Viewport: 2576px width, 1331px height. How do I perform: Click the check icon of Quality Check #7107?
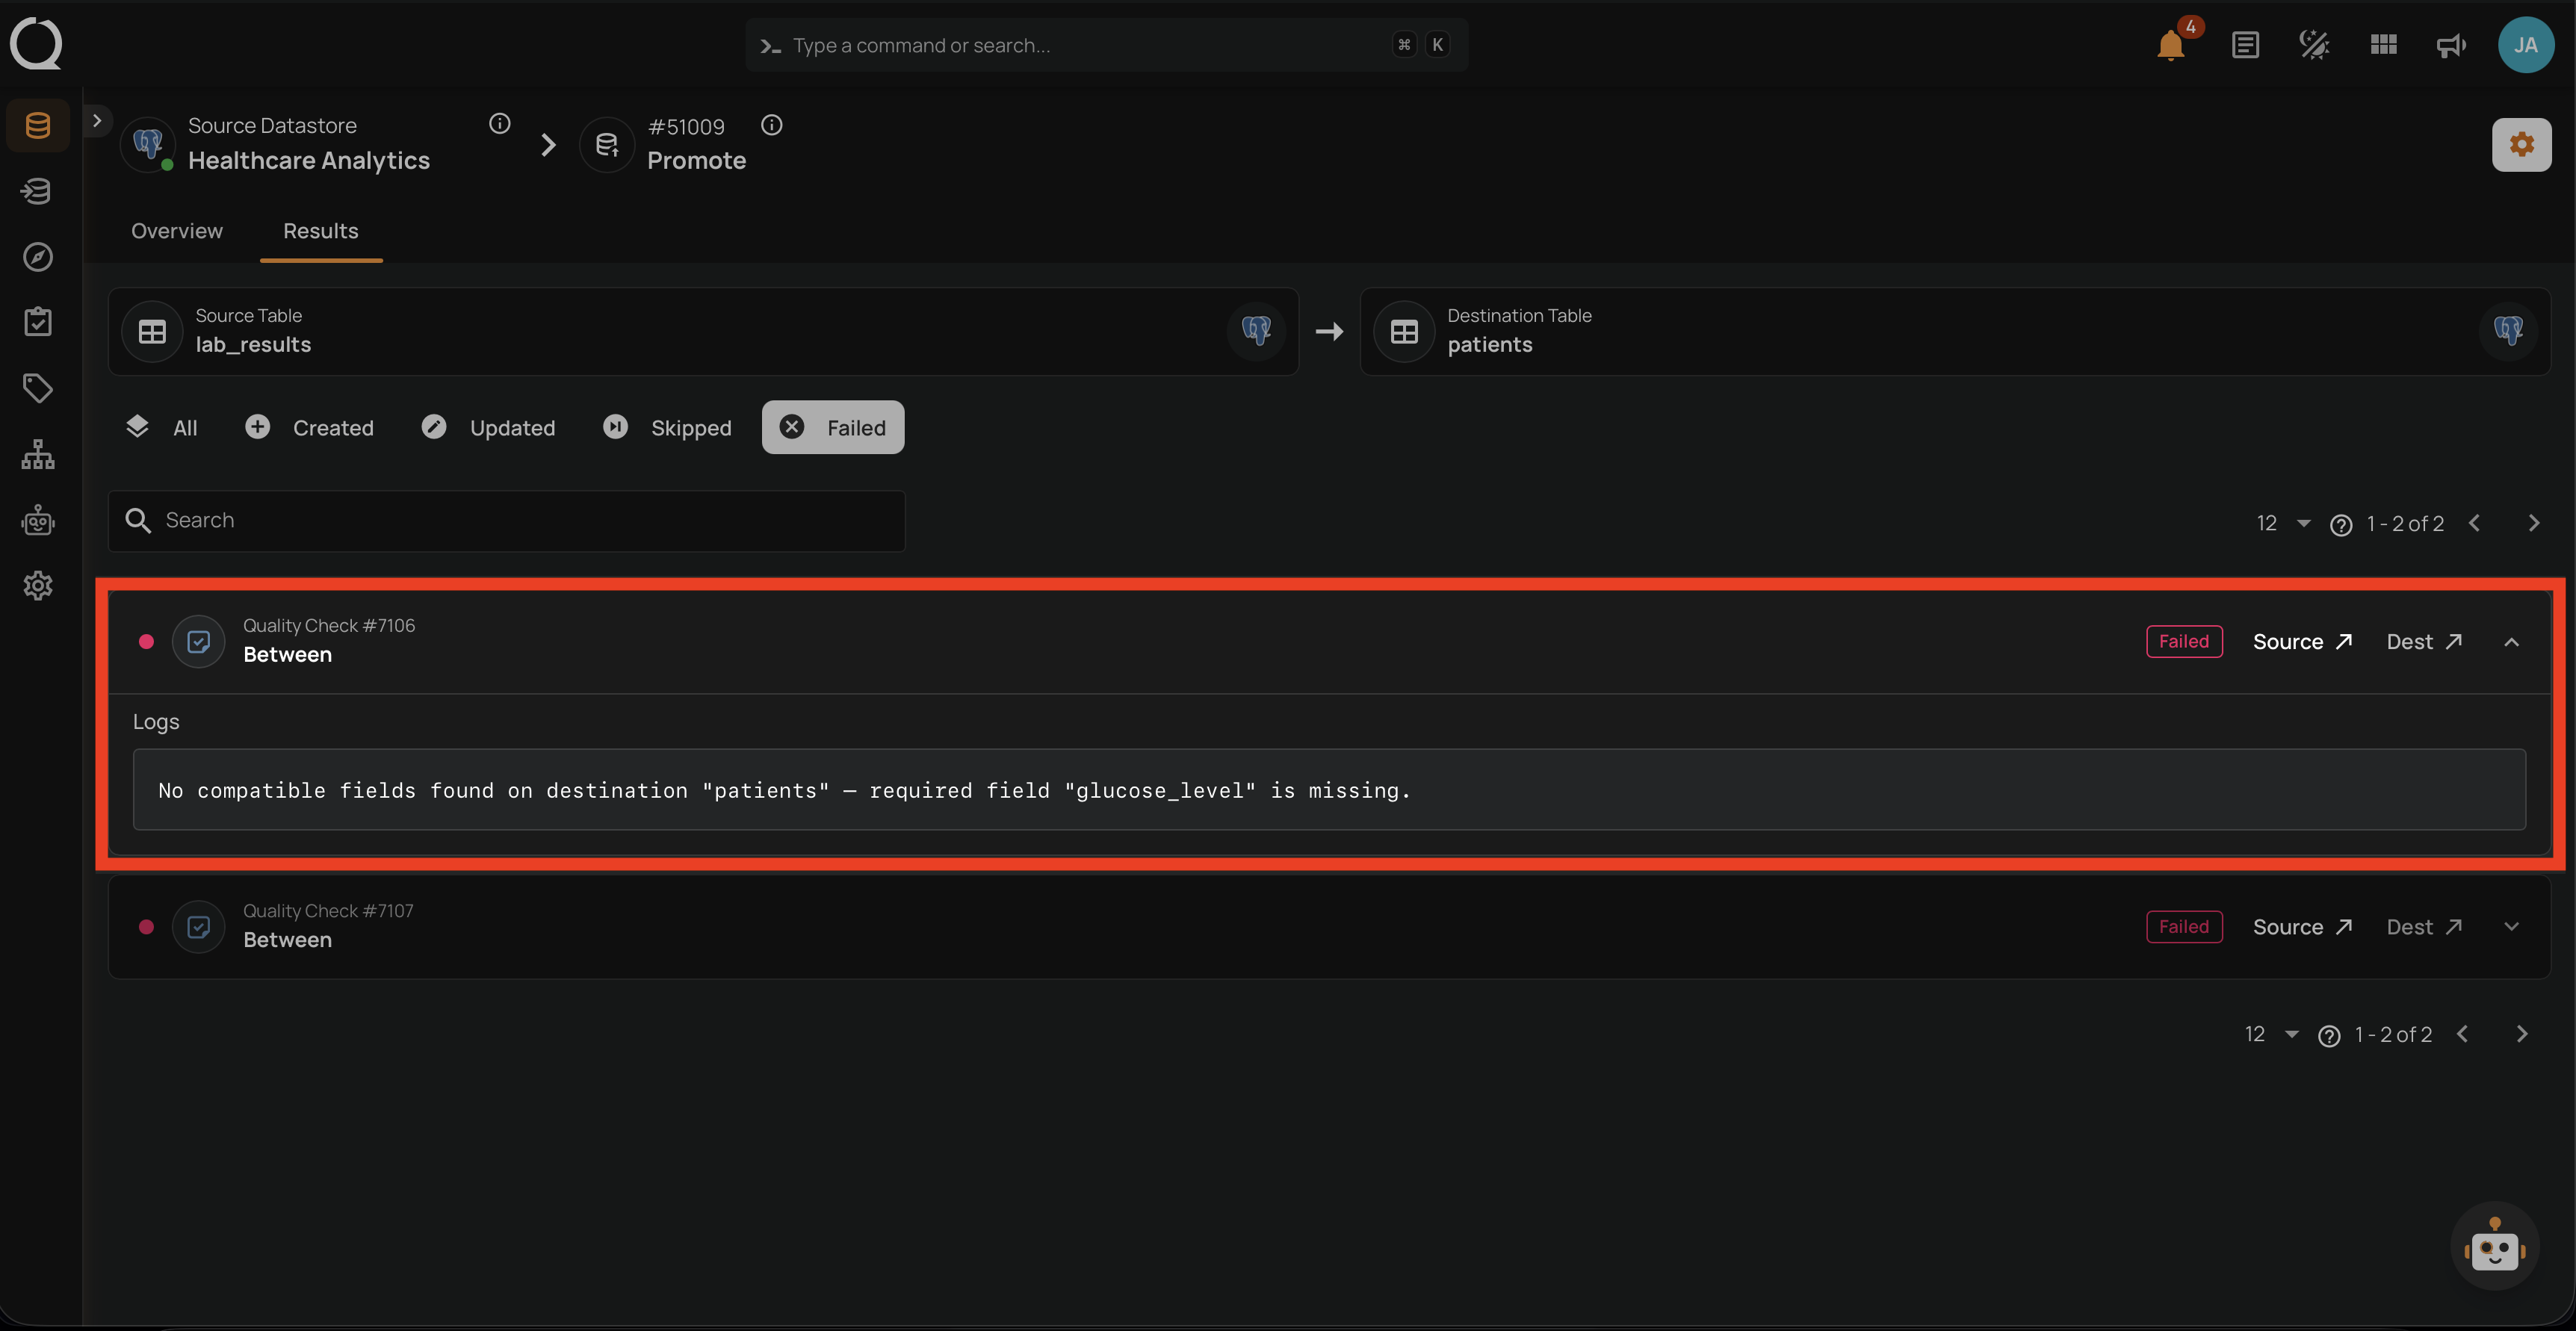click(x=199, y=927)
